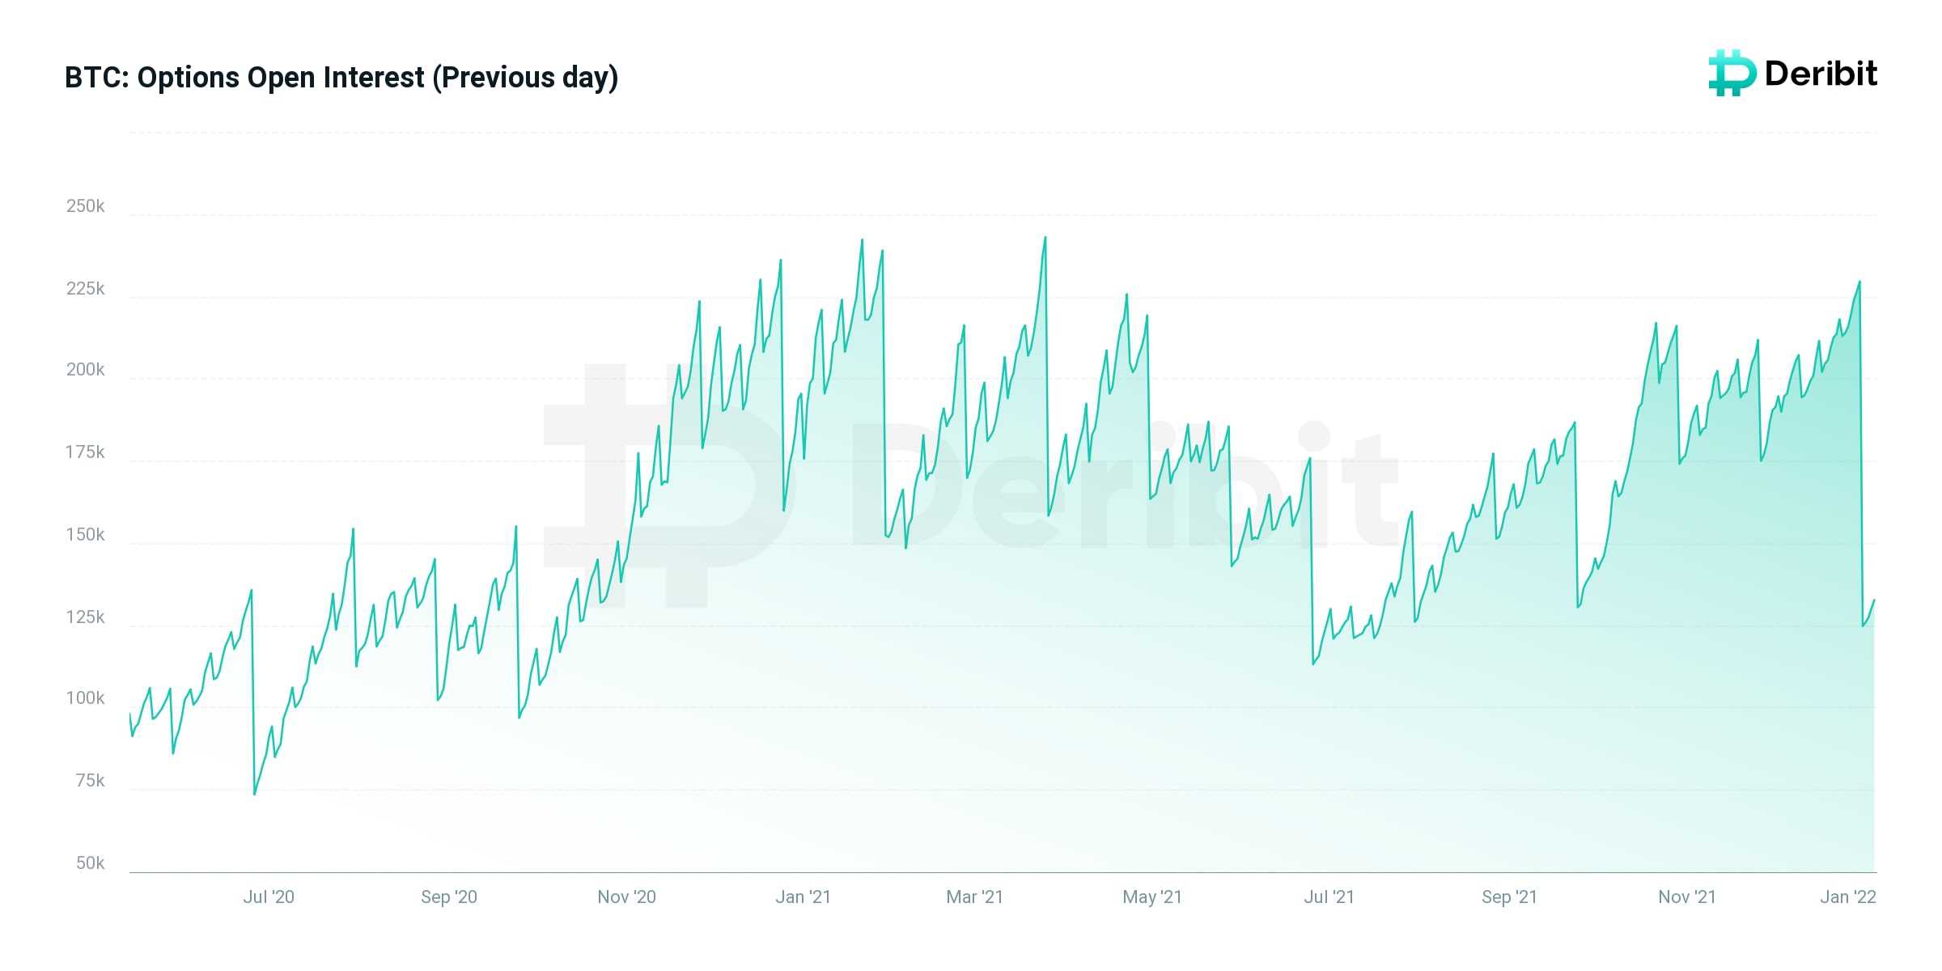The width and height of the screenshot is (1942, 971).
Task: Click the 200k y-axis label
Action: pyautogui.click(x=86, y=370)
